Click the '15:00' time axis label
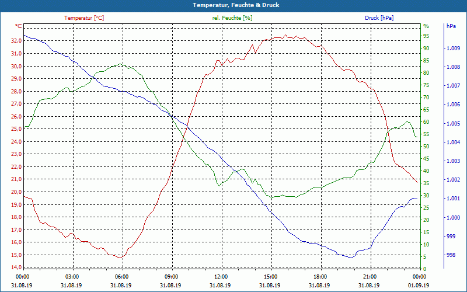Viewport: 467px width, 292px height. pyautogui.click(x=270, y=277)
